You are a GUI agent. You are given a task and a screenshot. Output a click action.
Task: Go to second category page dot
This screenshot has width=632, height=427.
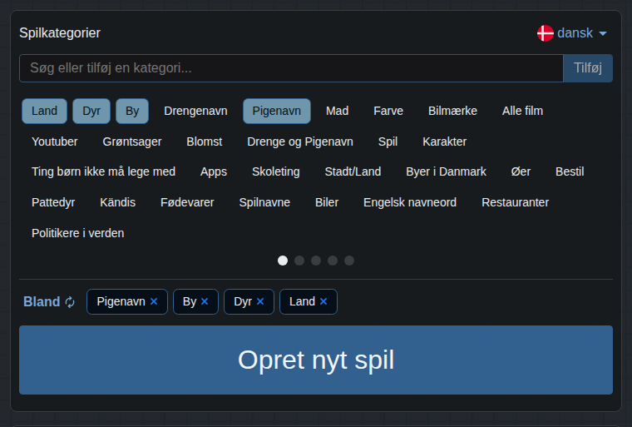299,261
